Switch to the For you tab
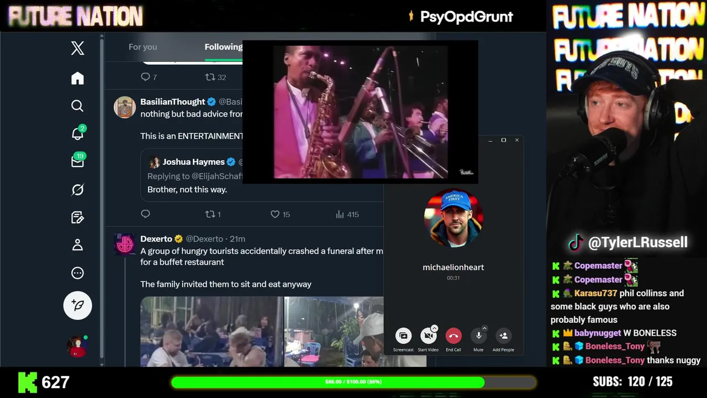Viewport: 707px width, 398px height. (143, 47)
